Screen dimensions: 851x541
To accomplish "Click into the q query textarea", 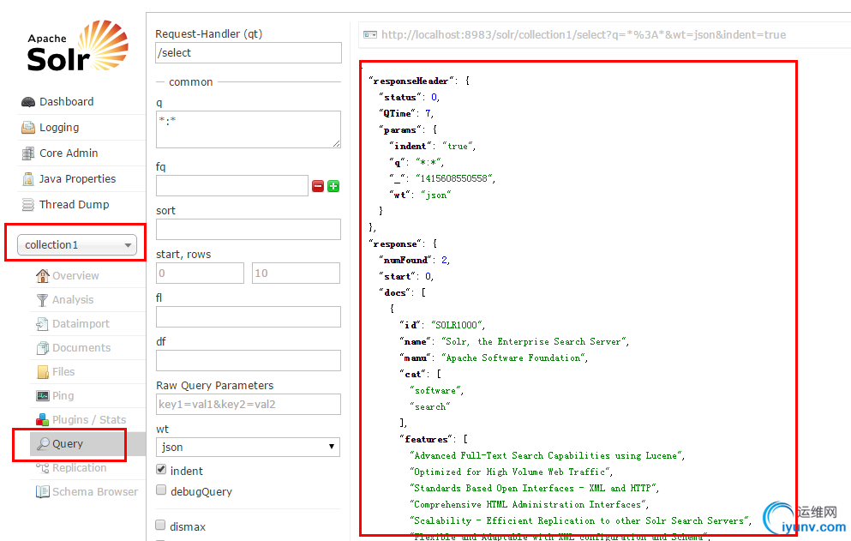I will [249, 129].
